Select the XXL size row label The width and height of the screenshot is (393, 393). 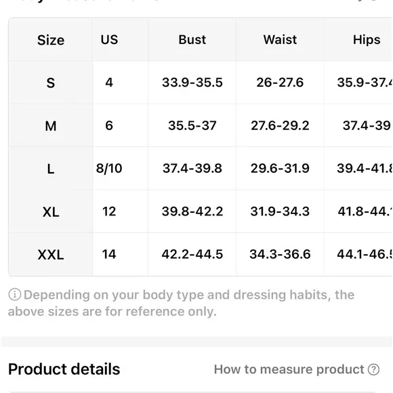pos(51,255)
